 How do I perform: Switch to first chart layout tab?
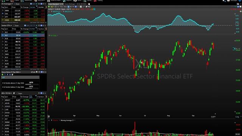tap(55, 4)
